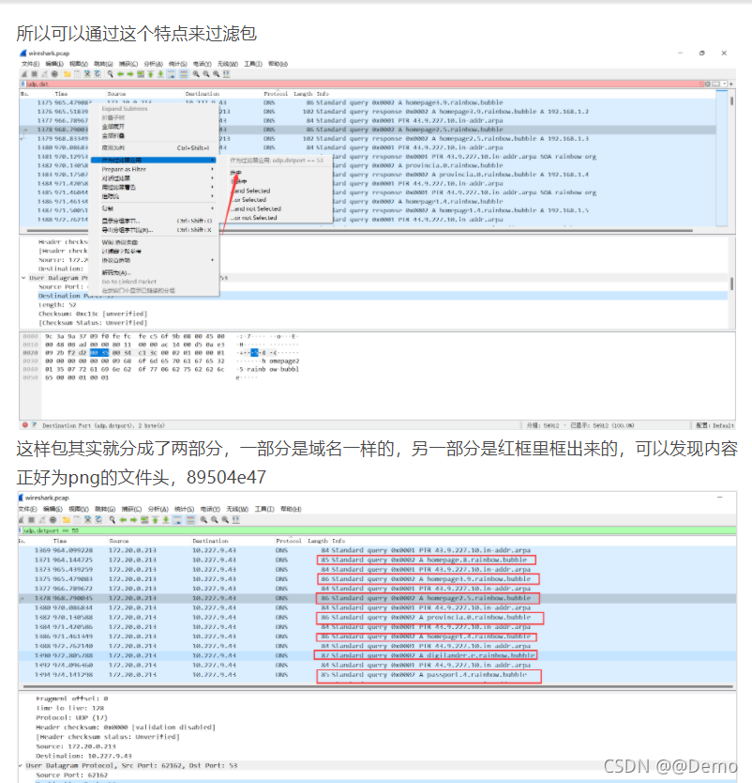Open 文件(F) menu in upper Wireshark window
This screenshot has height=783, width=752.
tap(30, 64)
